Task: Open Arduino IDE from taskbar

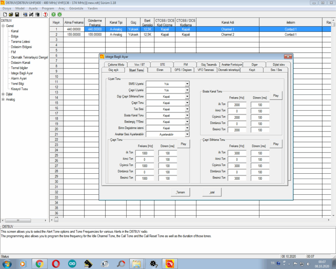Action: 72,264
